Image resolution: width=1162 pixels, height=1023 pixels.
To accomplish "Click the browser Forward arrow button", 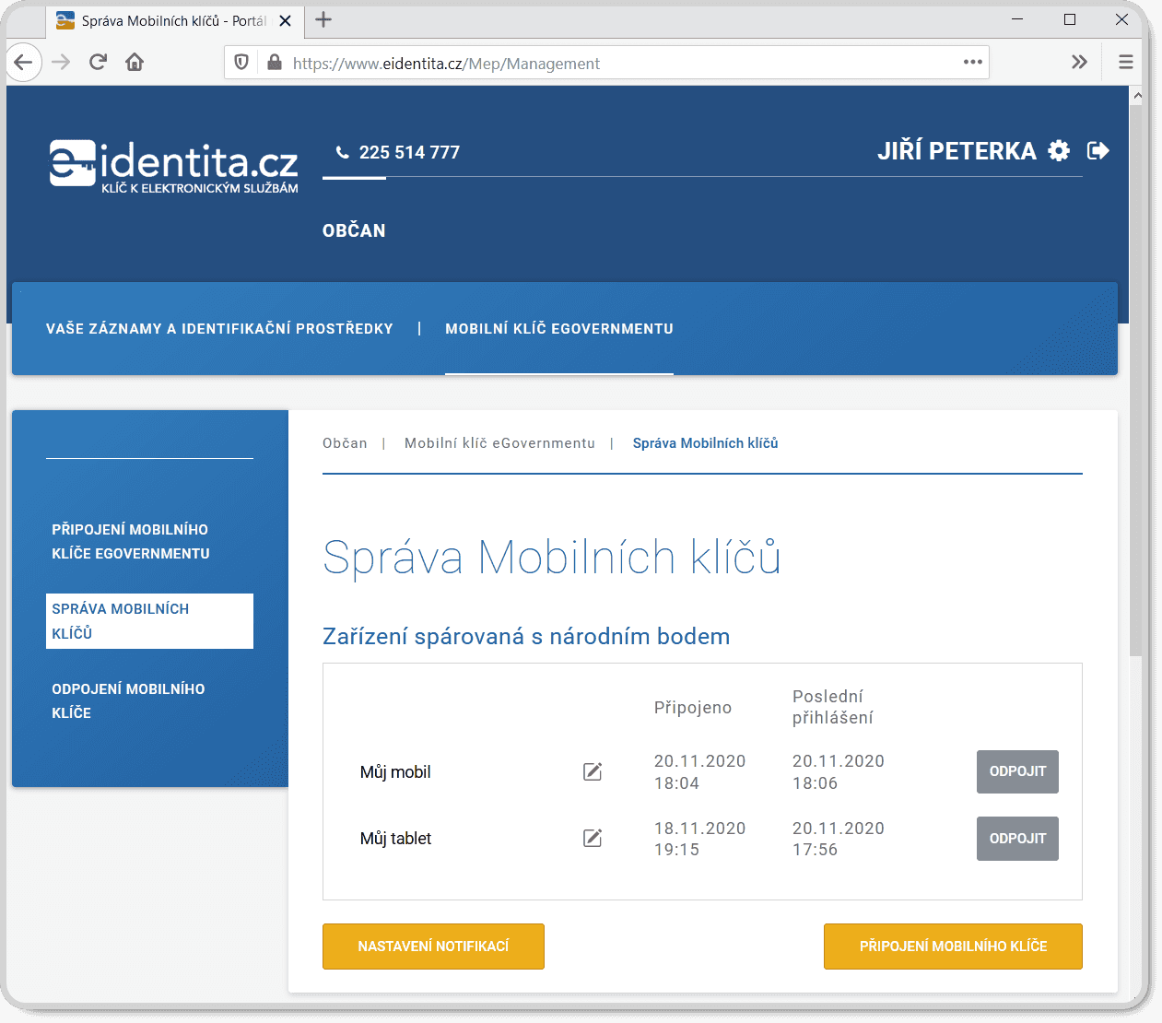I will (61, 63).
